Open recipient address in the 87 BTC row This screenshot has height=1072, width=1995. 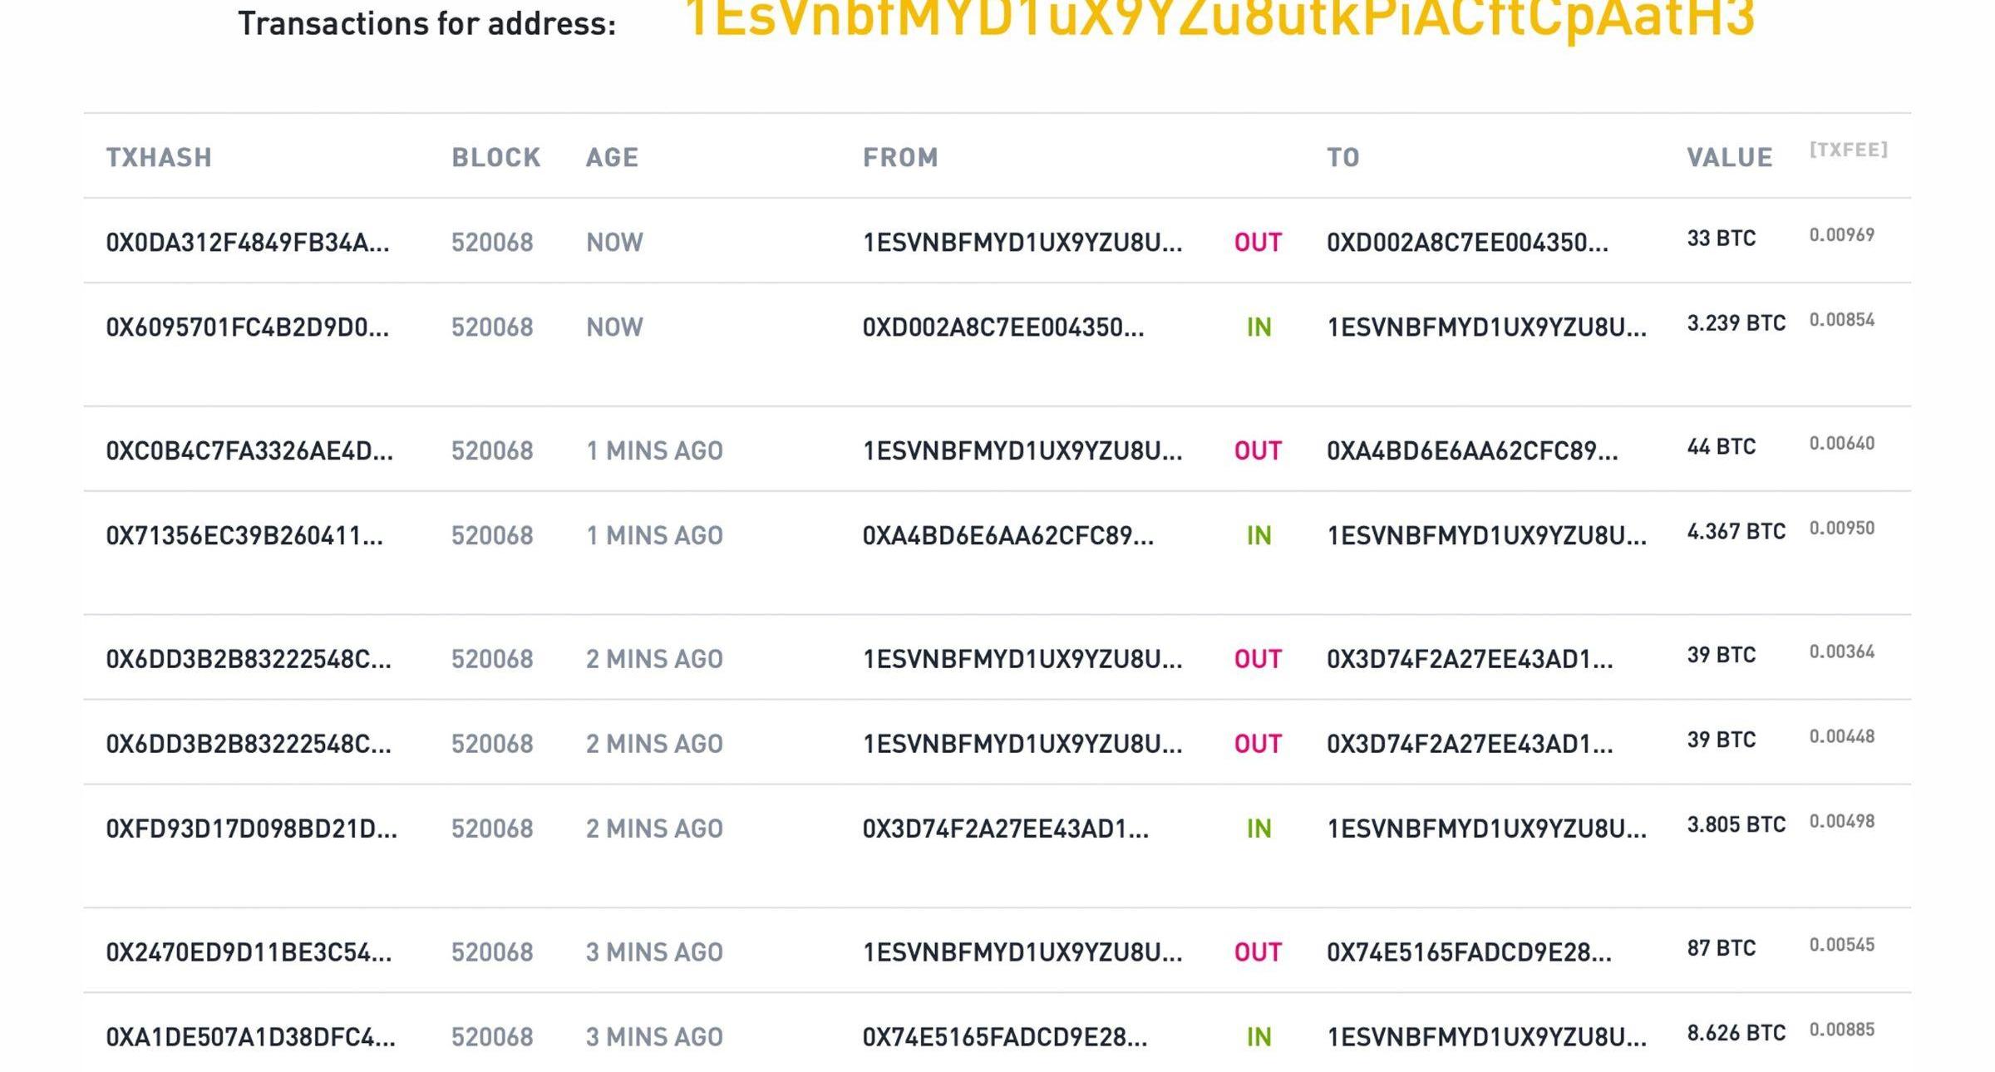tap(1469, 952)
